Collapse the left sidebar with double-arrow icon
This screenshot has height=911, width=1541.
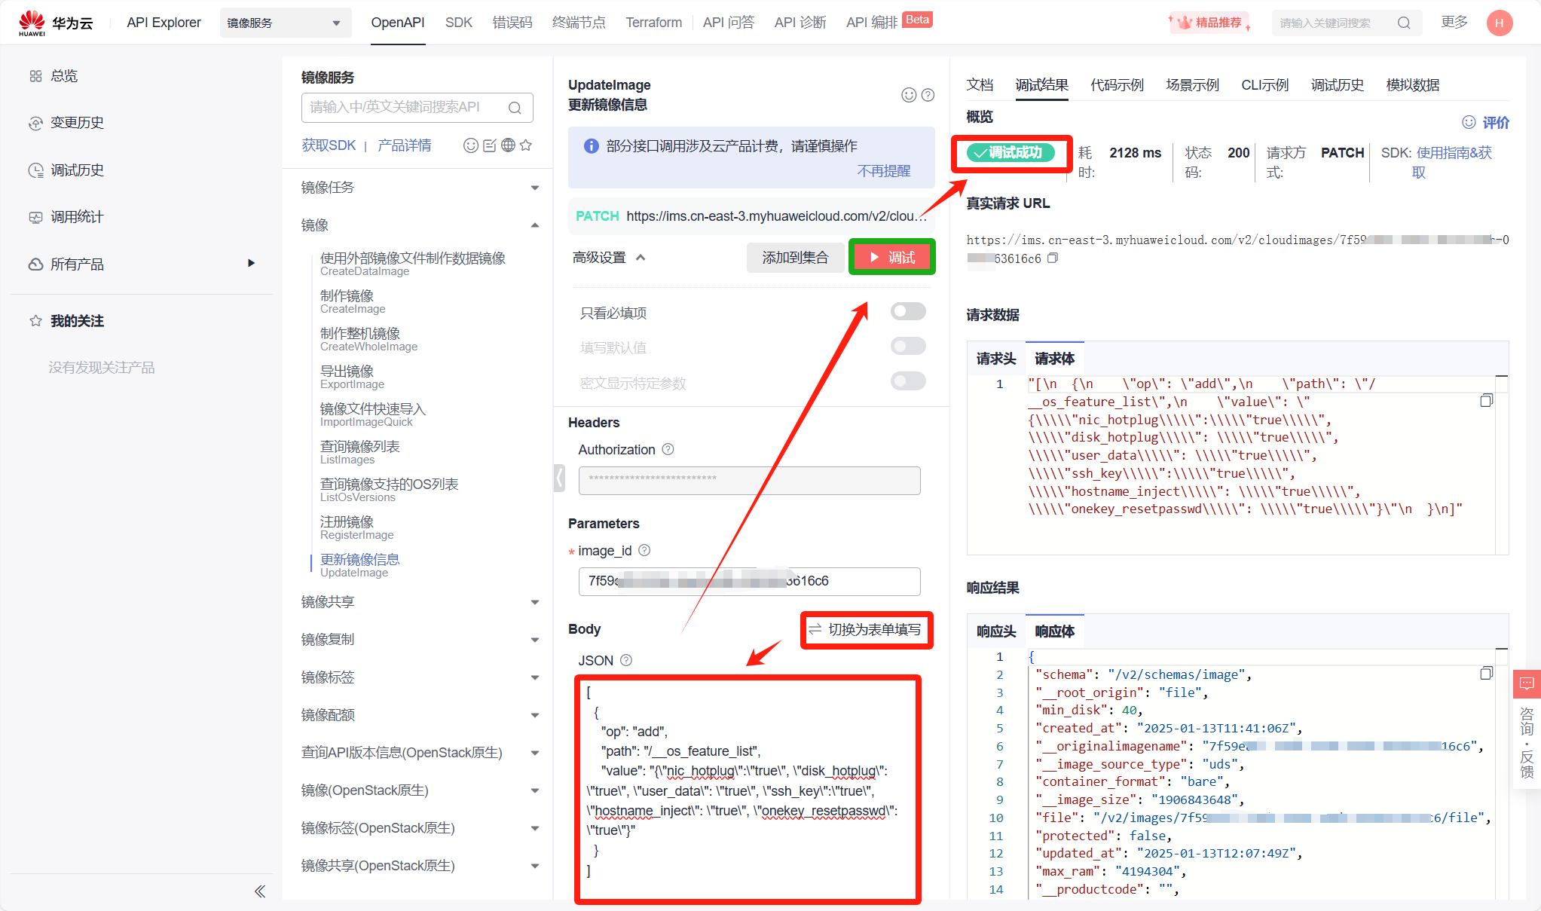coord(260,891)
